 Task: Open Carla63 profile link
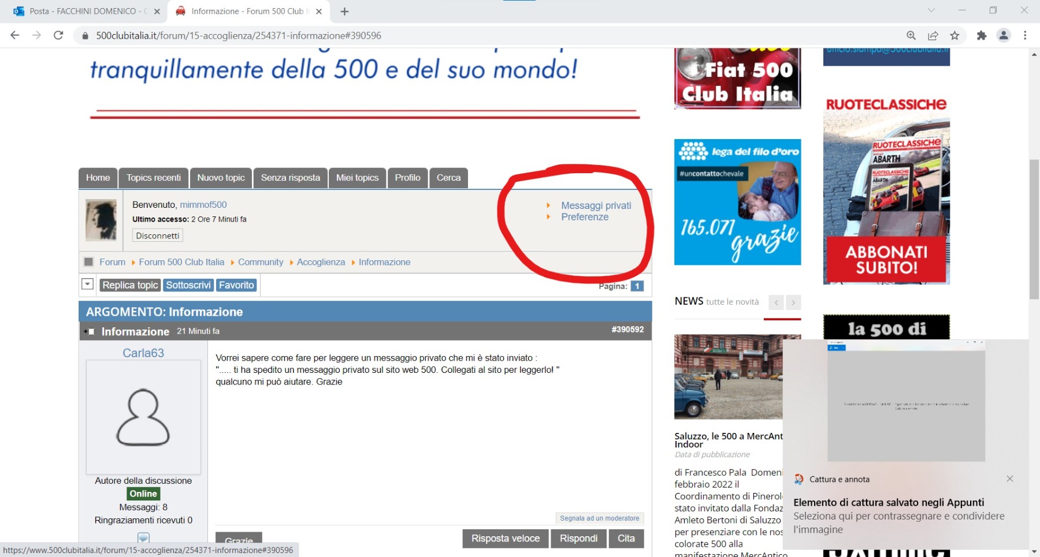click(x=143, y=353)
